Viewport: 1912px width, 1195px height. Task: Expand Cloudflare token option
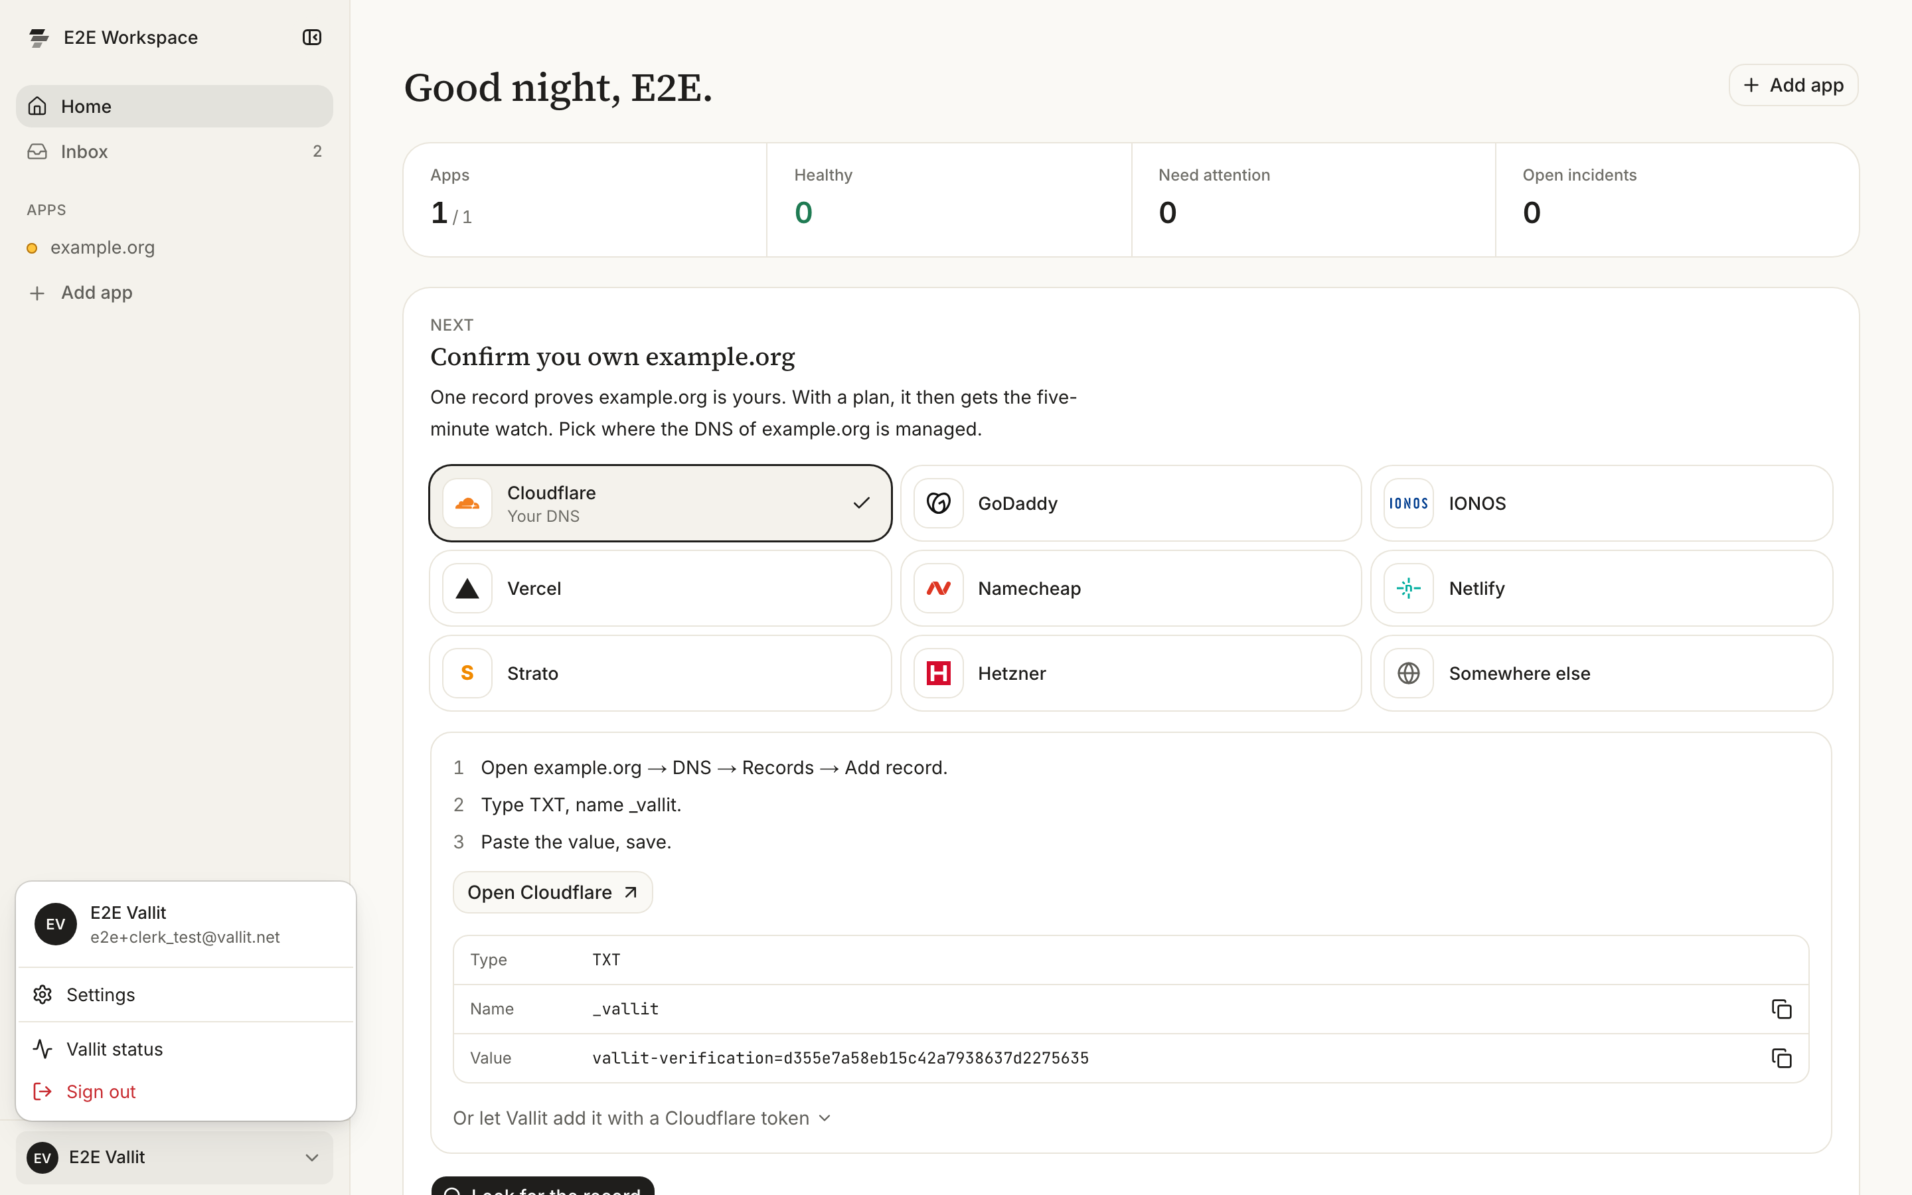[x=641, y=1119]
